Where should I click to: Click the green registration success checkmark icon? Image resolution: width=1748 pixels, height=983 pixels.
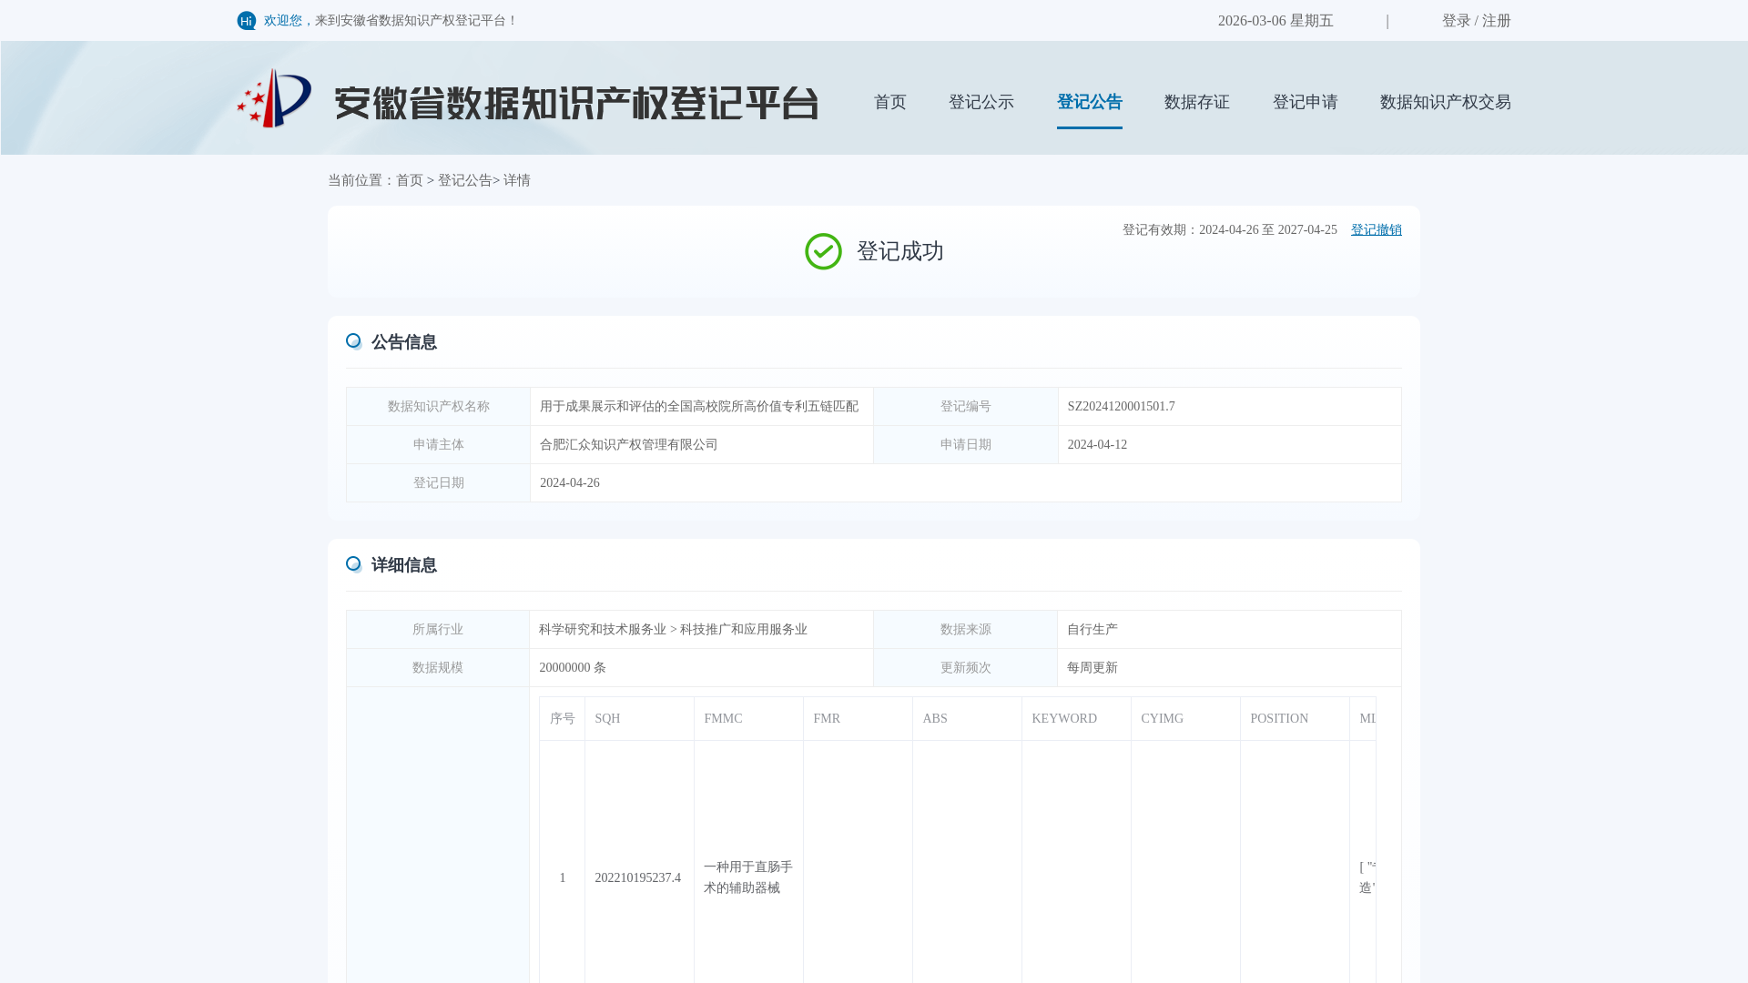coord(823,251)
